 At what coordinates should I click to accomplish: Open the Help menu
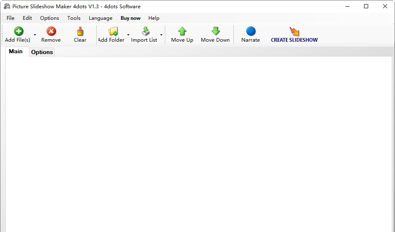pyautogui.click(x=154, y=18)
